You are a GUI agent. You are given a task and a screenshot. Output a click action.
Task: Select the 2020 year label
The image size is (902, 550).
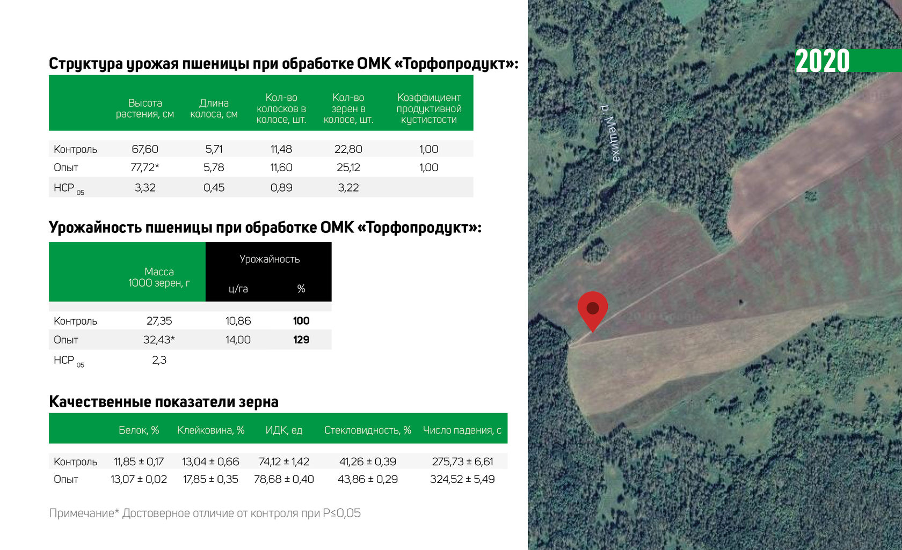pos(823,61)
